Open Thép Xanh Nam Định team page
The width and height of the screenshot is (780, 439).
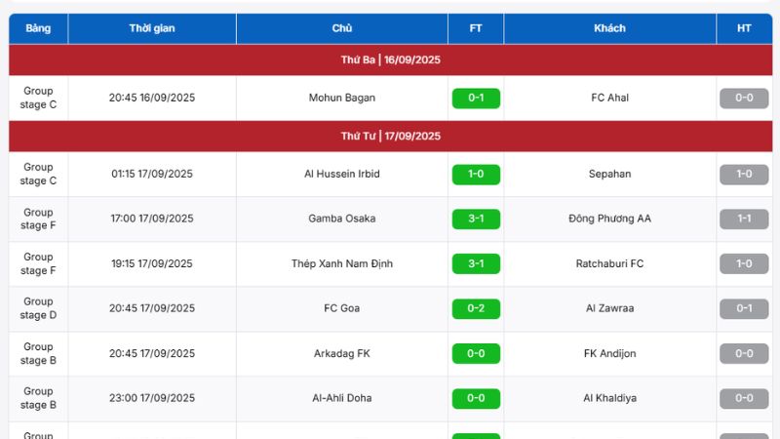(x=341, y=263)
